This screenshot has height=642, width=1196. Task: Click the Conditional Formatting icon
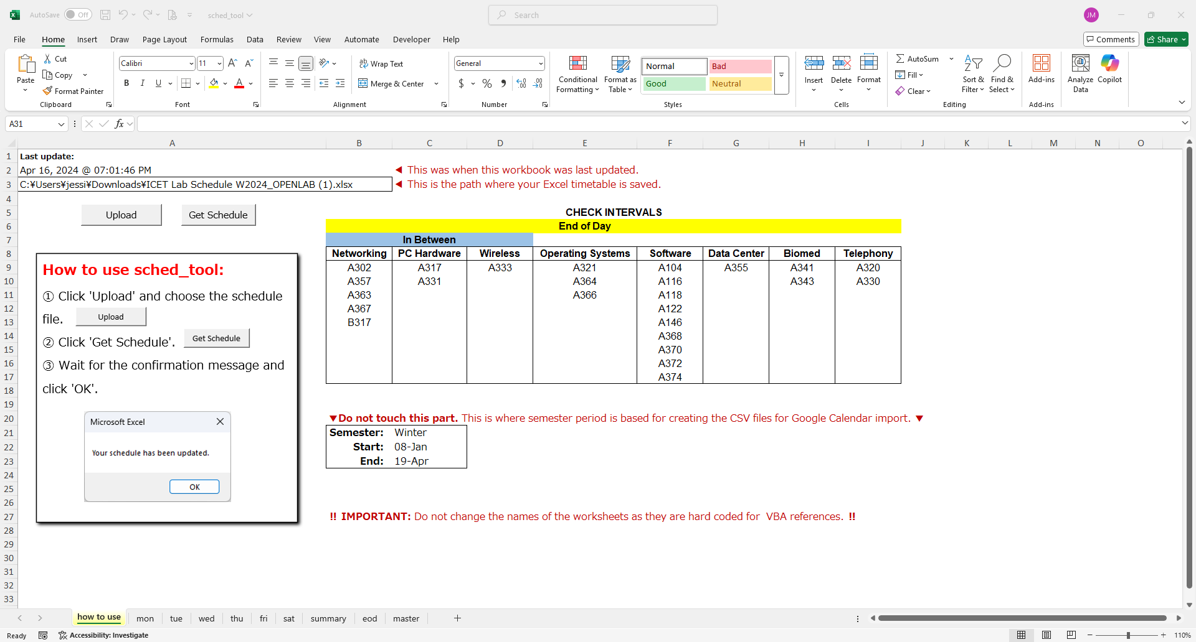click(x=577, y=63)
